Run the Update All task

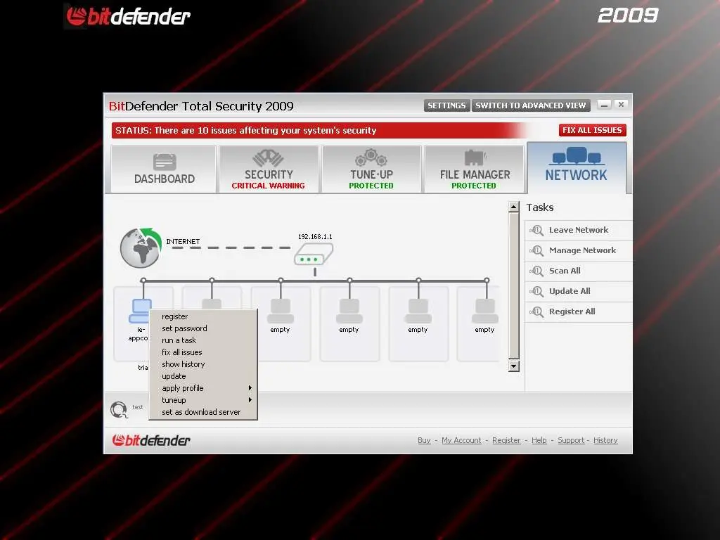pyautogui.click(x=579, y=291)
